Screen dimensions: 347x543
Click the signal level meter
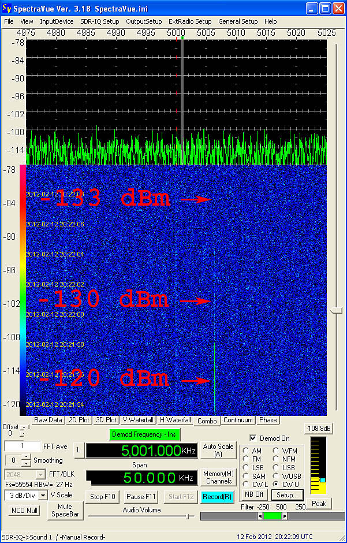point(318,465)
